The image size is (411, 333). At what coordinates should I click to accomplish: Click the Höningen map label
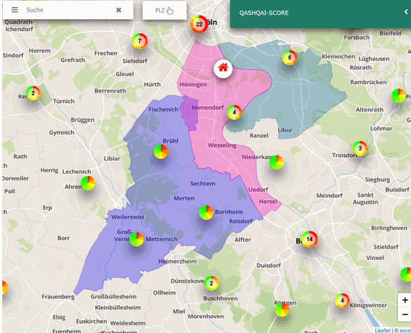193,84
